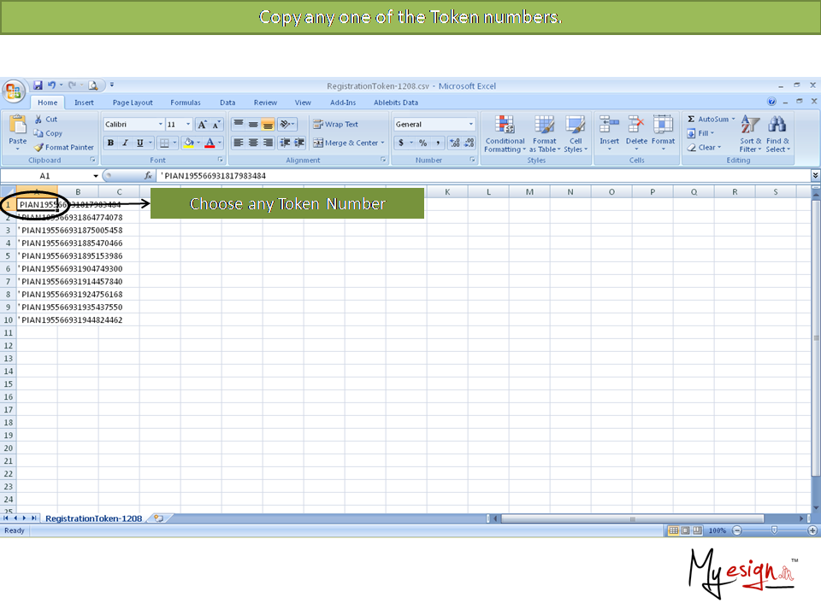821x615 pixels.
Task: Click the Office button orb
Action: coord(14,91)
